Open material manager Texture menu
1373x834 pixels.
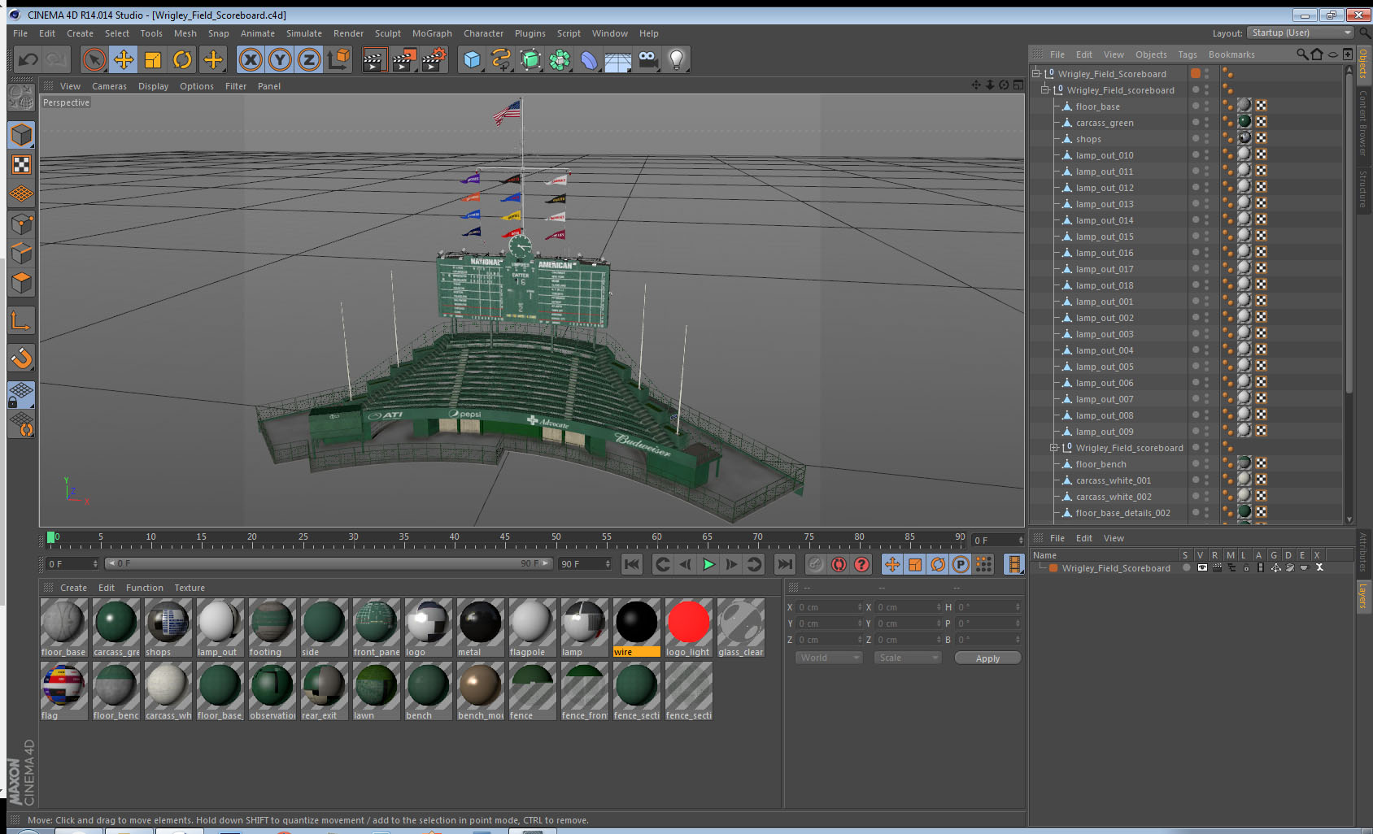point(190,588)
